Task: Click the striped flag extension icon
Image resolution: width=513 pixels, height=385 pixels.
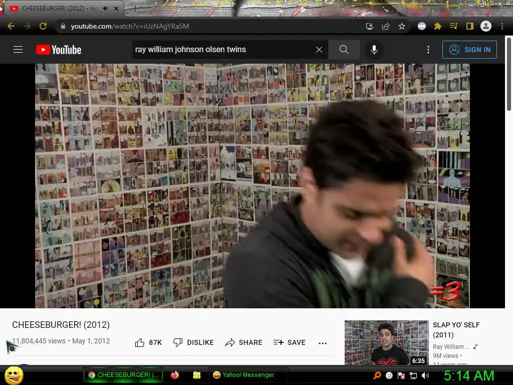Action: coord(422,26)
